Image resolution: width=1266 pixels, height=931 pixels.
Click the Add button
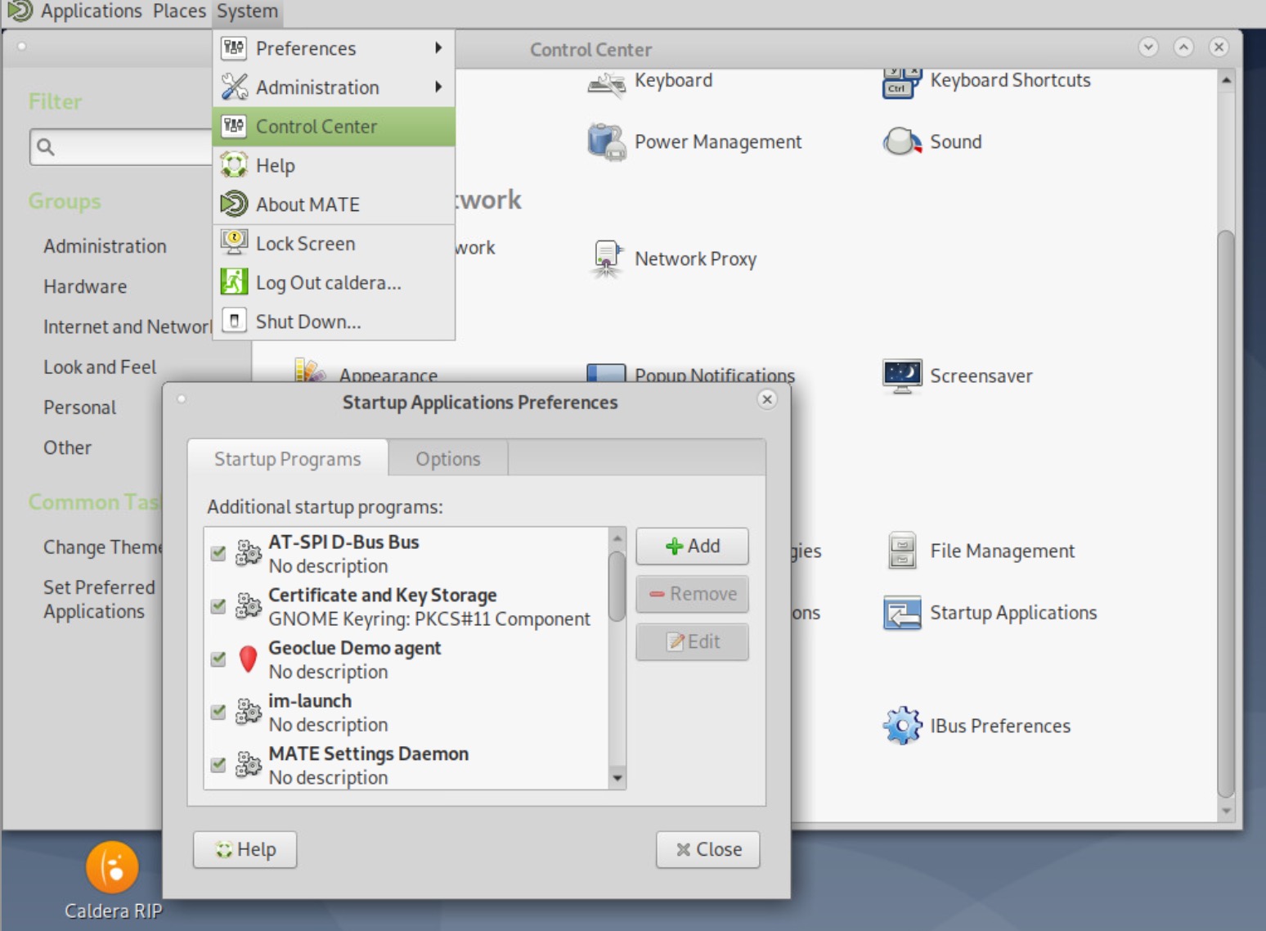(x=692, y=546)
